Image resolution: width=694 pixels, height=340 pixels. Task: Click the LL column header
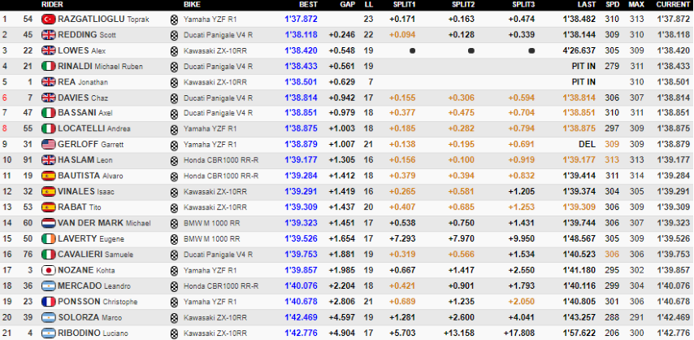(x=368, y=4)
